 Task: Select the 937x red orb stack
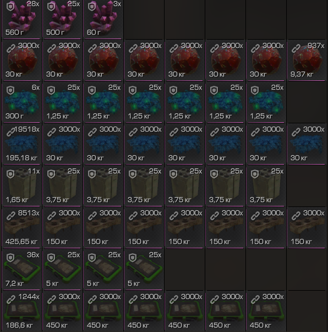click(307, 61)
